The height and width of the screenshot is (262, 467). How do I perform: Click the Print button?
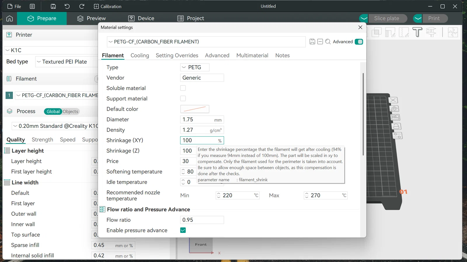click(435, 18)
